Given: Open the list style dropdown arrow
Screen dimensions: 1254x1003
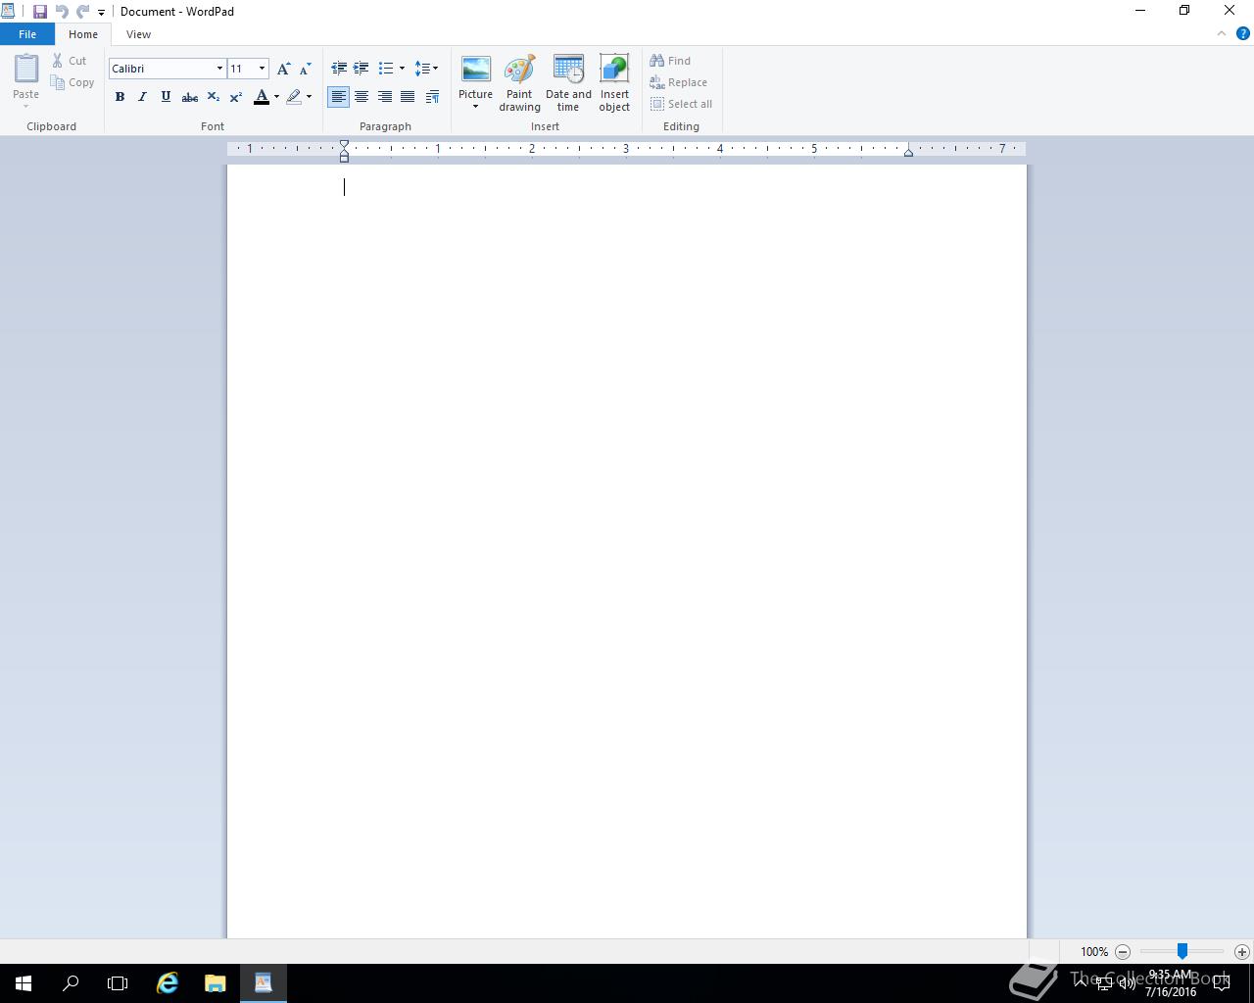Looking at the screenshot, I should (402, 69).
